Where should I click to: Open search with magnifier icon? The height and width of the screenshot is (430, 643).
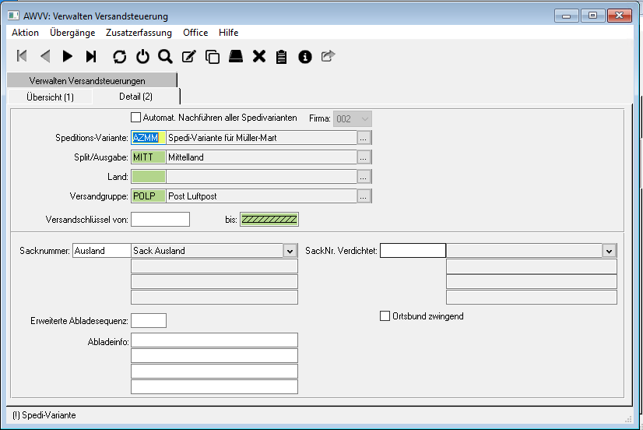(165, 56)
